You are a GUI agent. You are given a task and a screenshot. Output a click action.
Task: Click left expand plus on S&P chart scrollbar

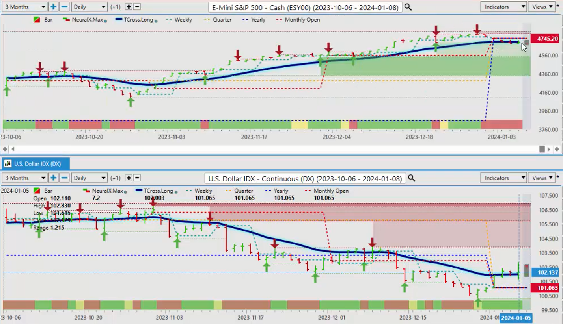5,149
